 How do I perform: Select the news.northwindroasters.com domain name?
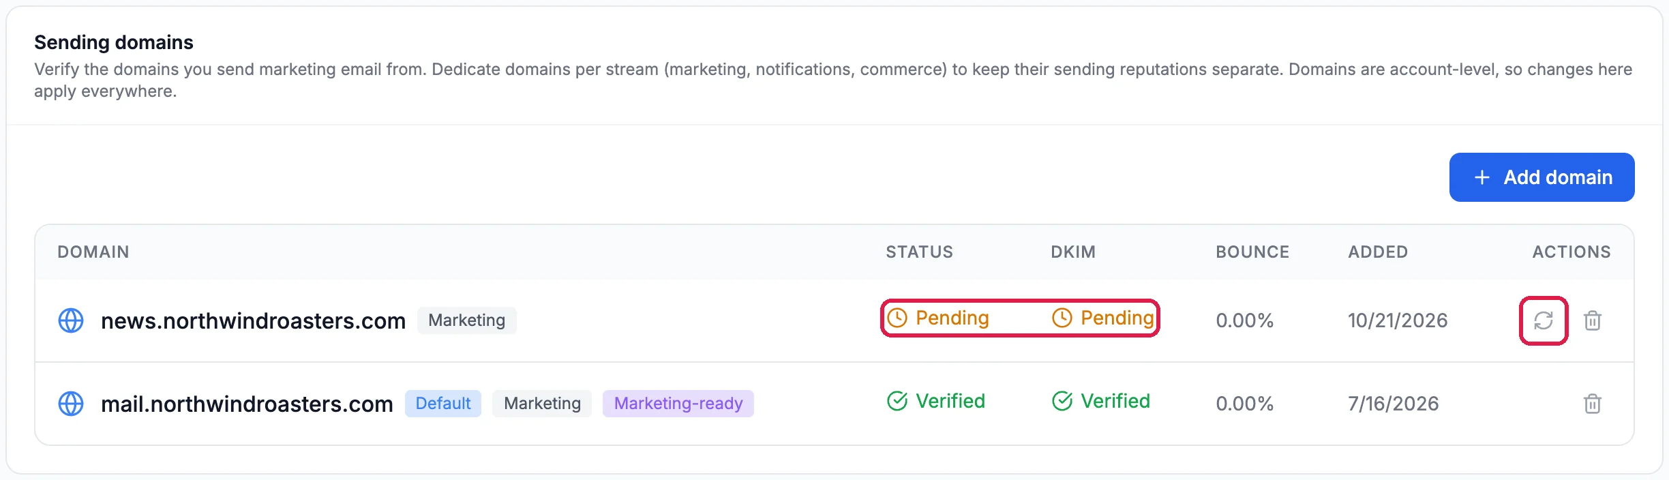click(253, 320)
